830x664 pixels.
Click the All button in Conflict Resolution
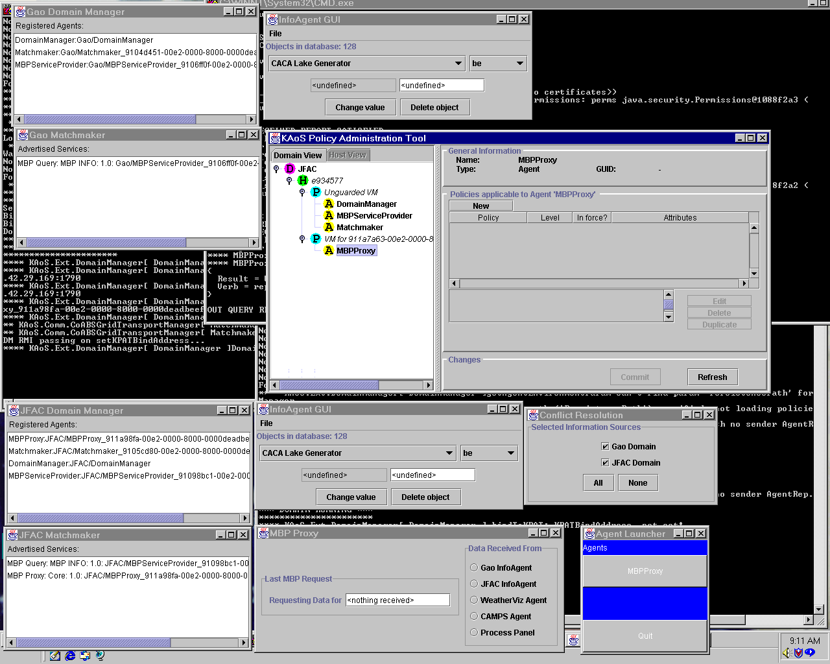598,483
